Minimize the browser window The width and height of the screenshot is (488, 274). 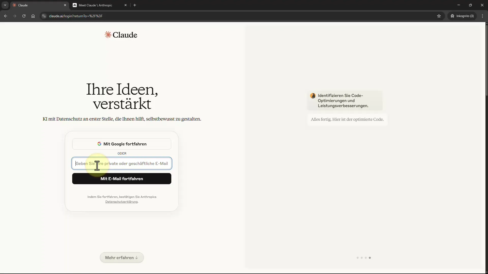tap(459, 5)
